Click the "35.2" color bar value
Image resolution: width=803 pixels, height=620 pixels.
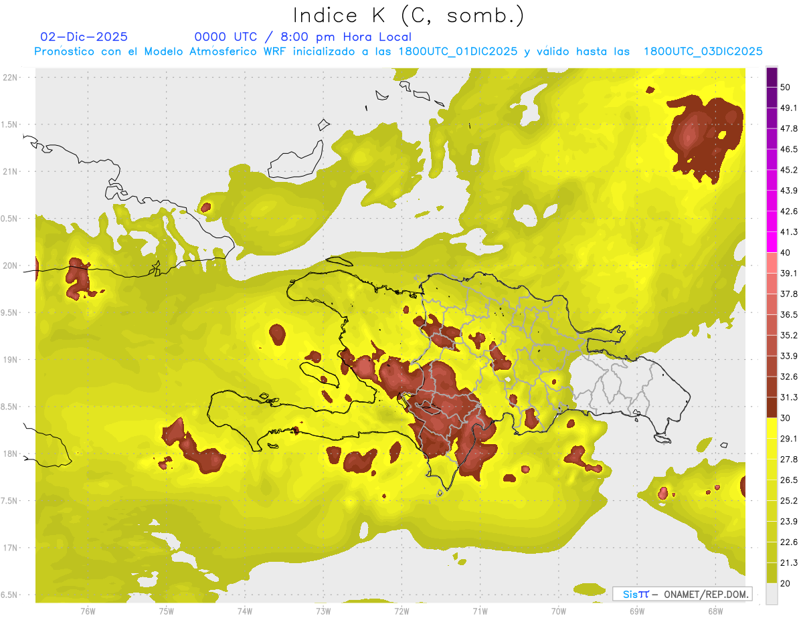pyautogui.click(x=789, y=335)
